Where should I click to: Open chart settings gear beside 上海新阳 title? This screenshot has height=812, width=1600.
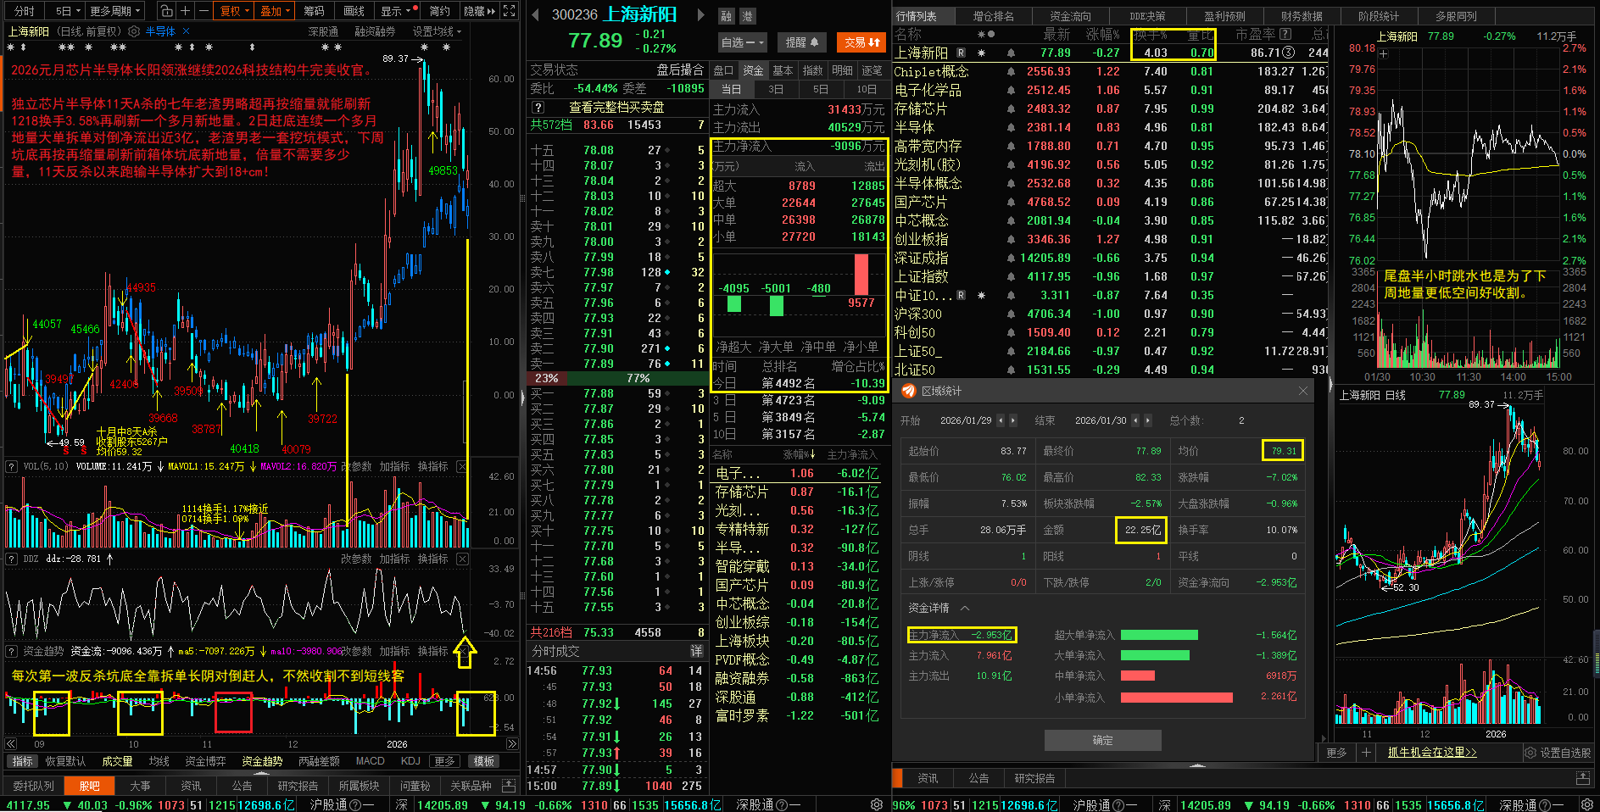pyautogui.click(x=133, y=31)
